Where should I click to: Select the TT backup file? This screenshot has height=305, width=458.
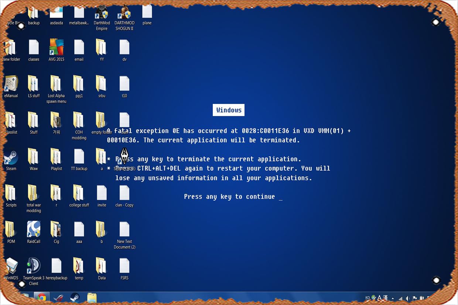[x=79, y=160]
